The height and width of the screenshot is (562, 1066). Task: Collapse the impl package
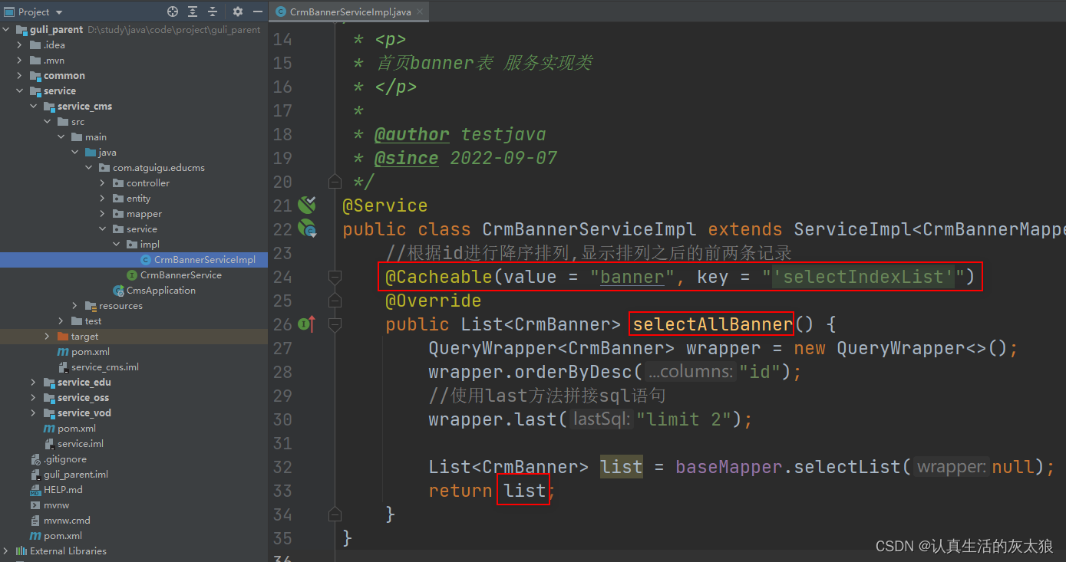click(116, 244)
